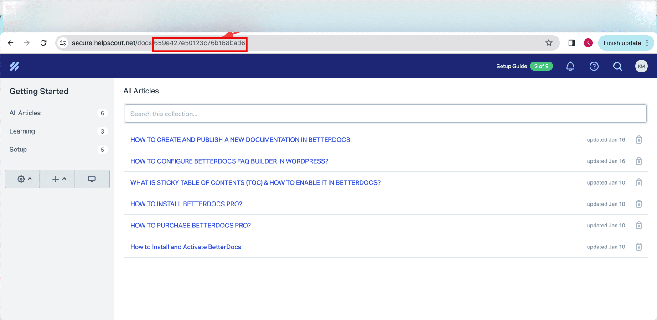Open the KM user avatar menu

(641, 67)
